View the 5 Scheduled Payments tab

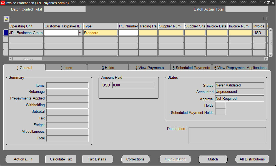point(191,67)
